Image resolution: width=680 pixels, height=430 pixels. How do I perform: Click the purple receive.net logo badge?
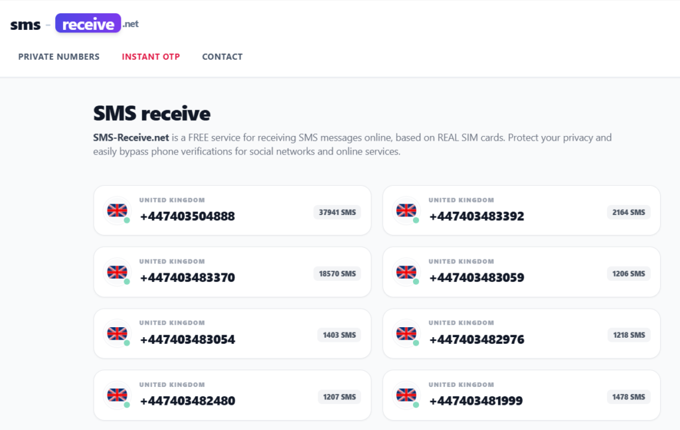point(88,23)
